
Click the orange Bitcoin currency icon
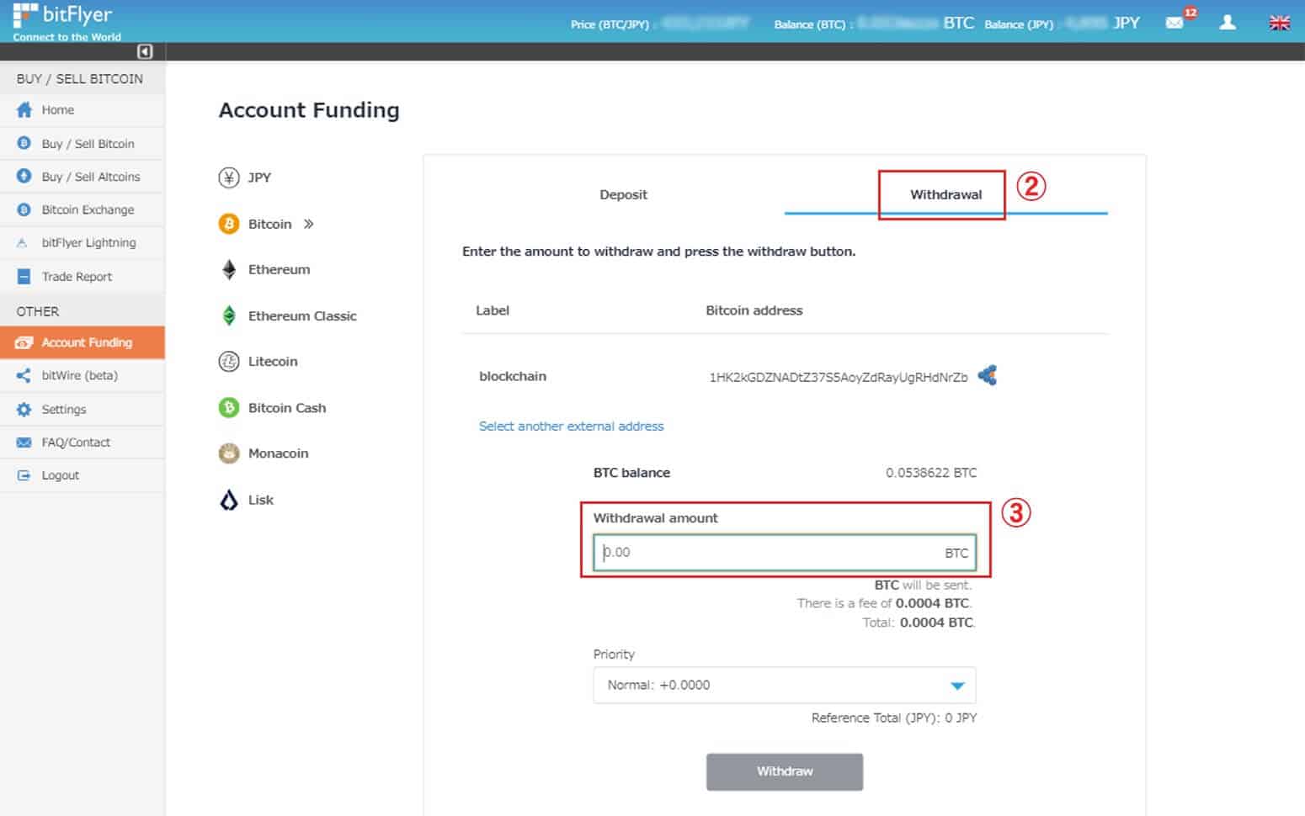229,224
